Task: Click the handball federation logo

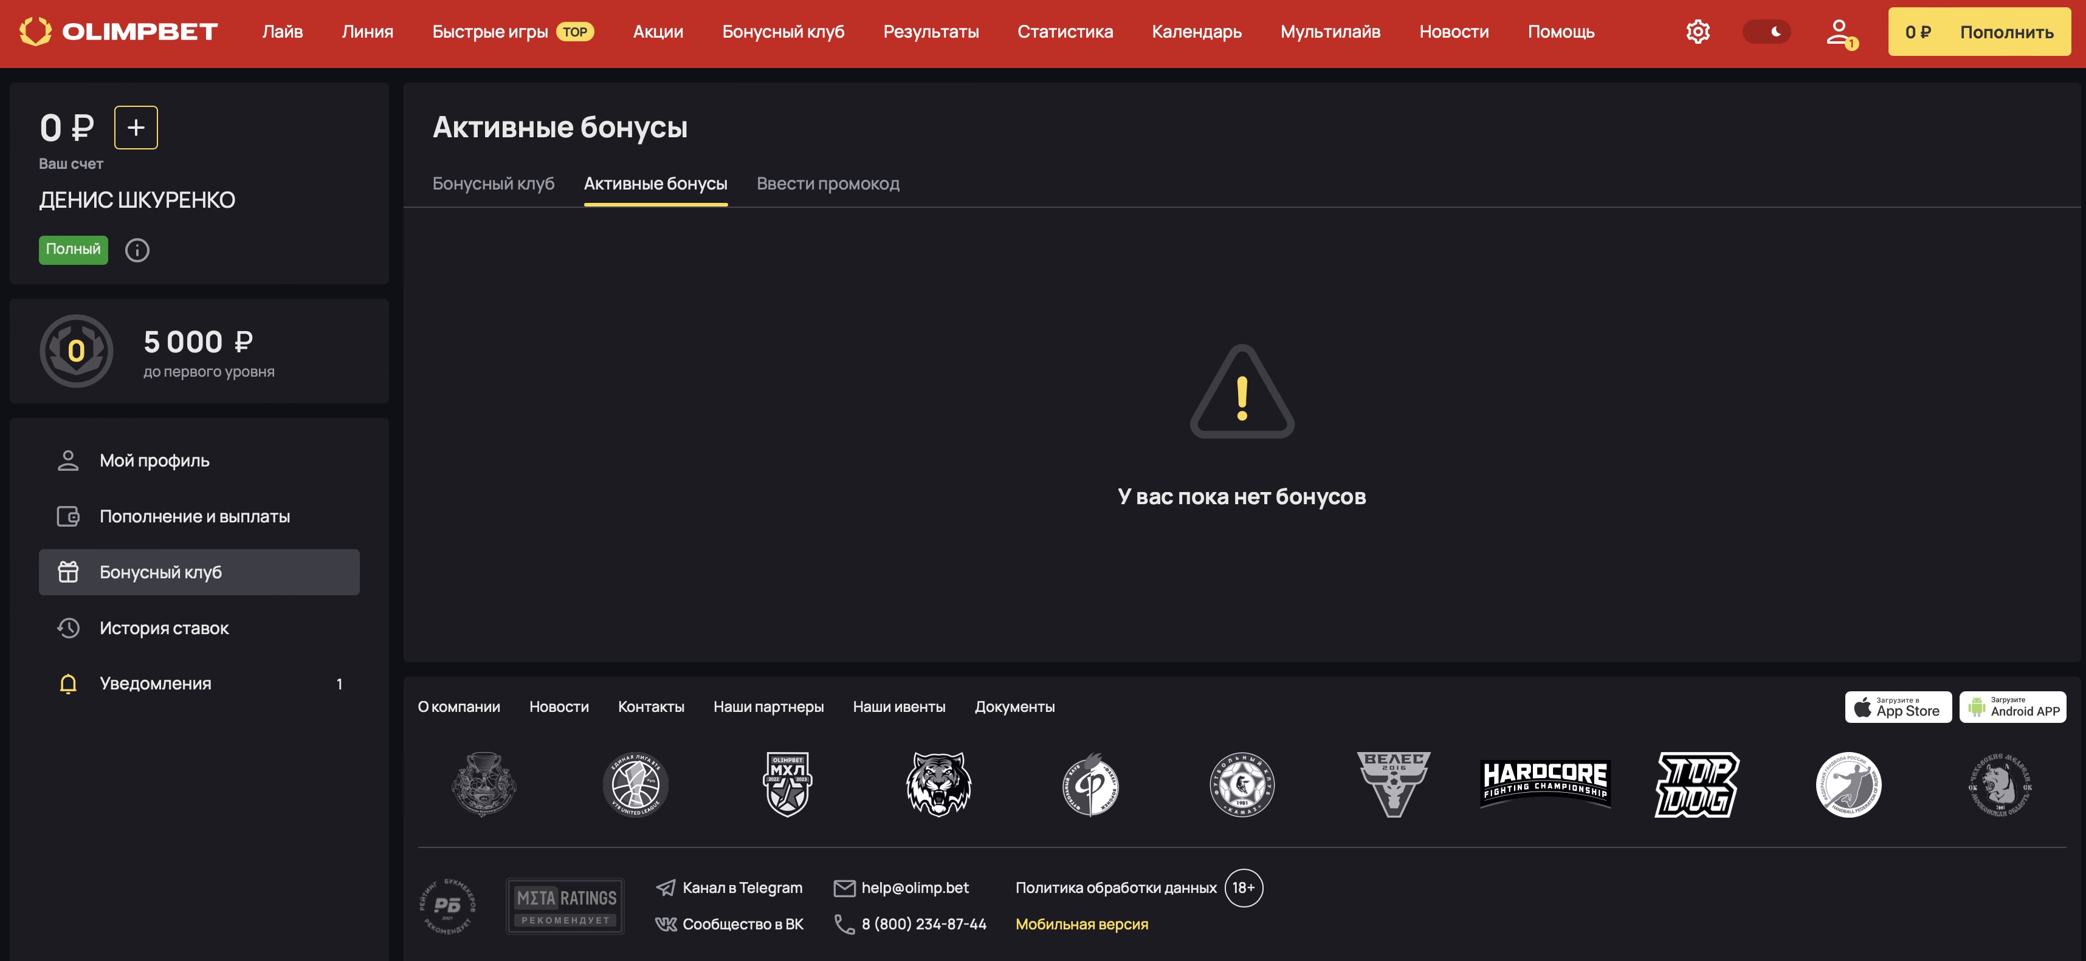Action: (x=1848, y=784)
